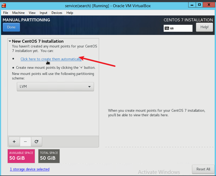Open the LVM partitioning scheme dropdown
The height and width of the screenshot is (176, 216).
[55, 87]
